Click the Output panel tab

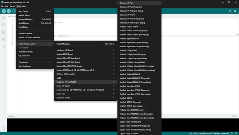tap(11, 116)
